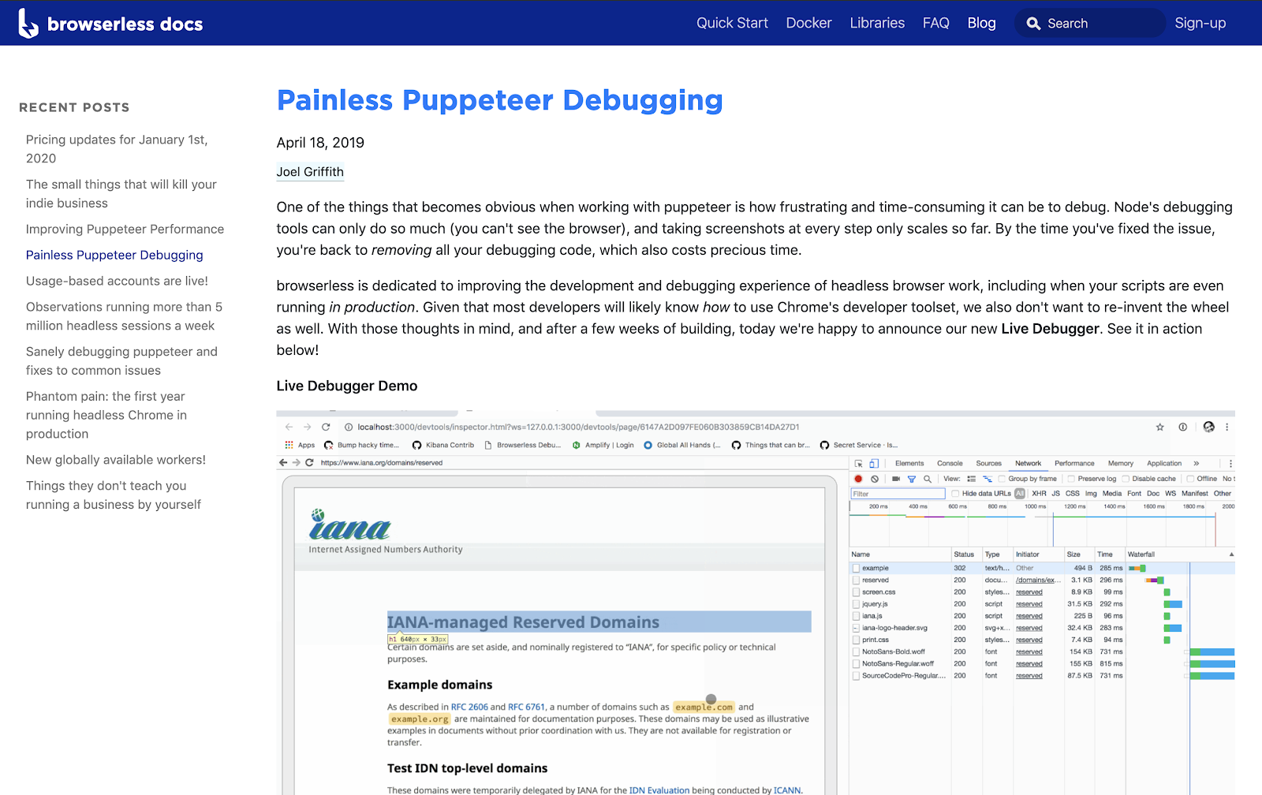Screen dimensions: 1262x795
Task: Click the red record network log button
Action: [858, 479]
